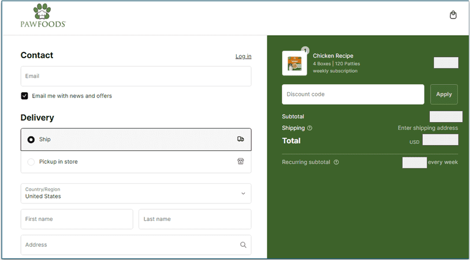This screenshot has height=260, width=470.
Task: Click the Delivery heading
Action: [37, 118]
